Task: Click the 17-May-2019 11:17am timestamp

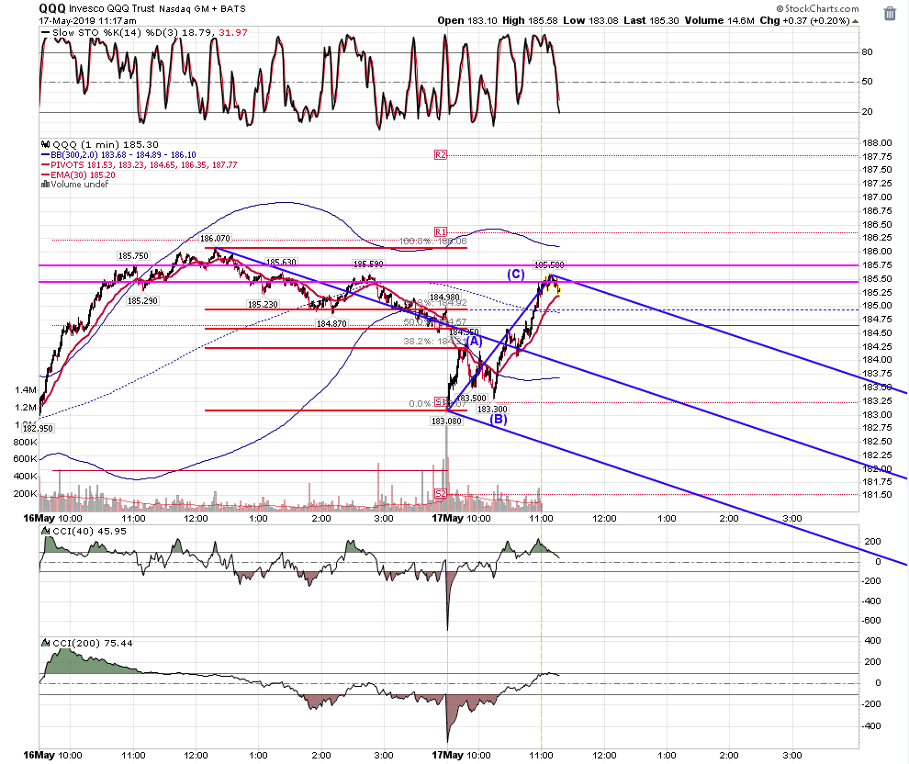Action: coord(87,21)
